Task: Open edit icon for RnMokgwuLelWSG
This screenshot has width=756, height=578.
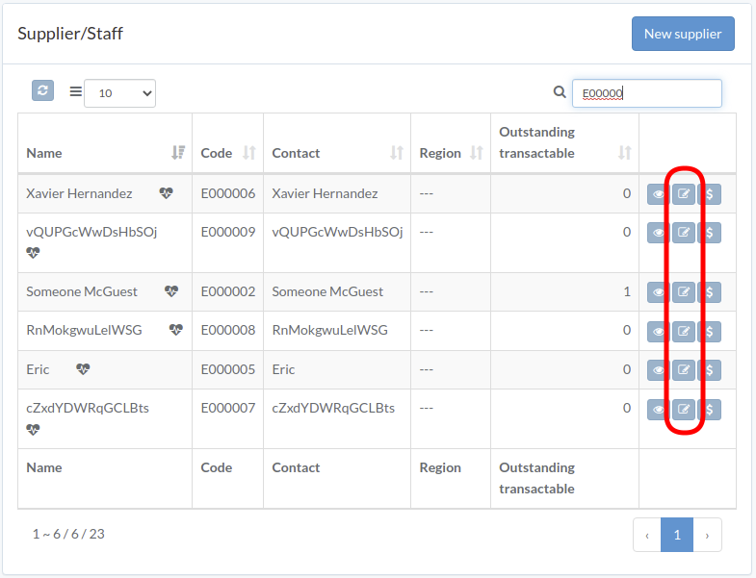Action: click(684, 332)
